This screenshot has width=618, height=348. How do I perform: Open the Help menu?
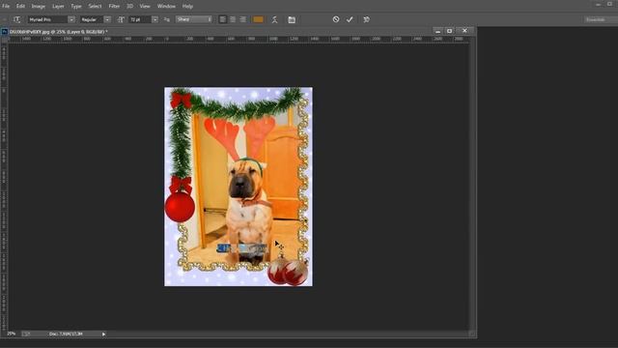(x=187, y=7)
